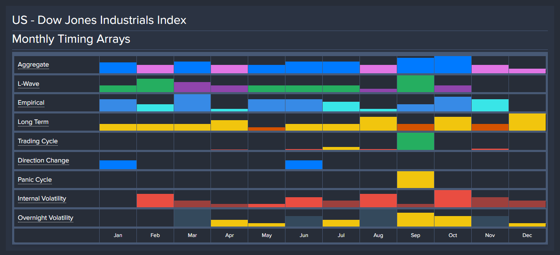
Task: Select the Sep month column label
Action: coord(416,235)
